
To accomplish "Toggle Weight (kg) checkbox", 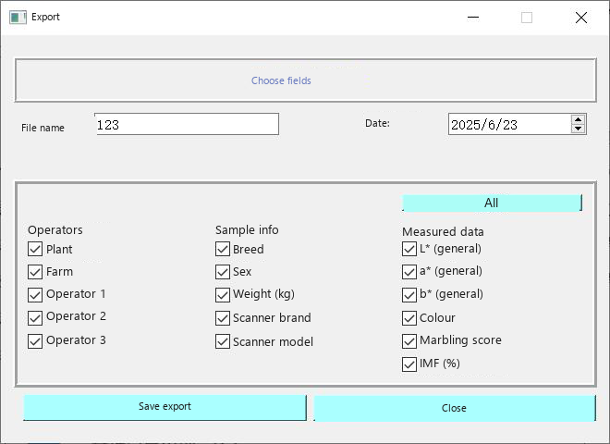I will tap(223, 295).
